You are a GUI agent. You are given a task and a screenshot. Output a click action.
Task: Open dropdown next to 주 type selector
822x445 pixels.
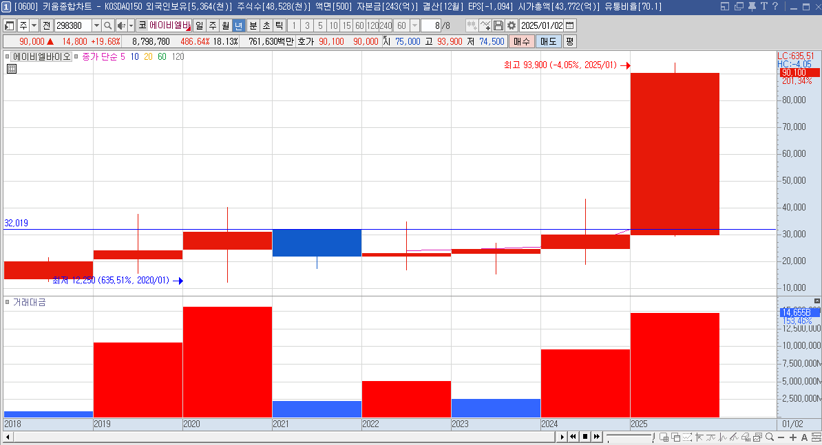[x=34, y=25]
